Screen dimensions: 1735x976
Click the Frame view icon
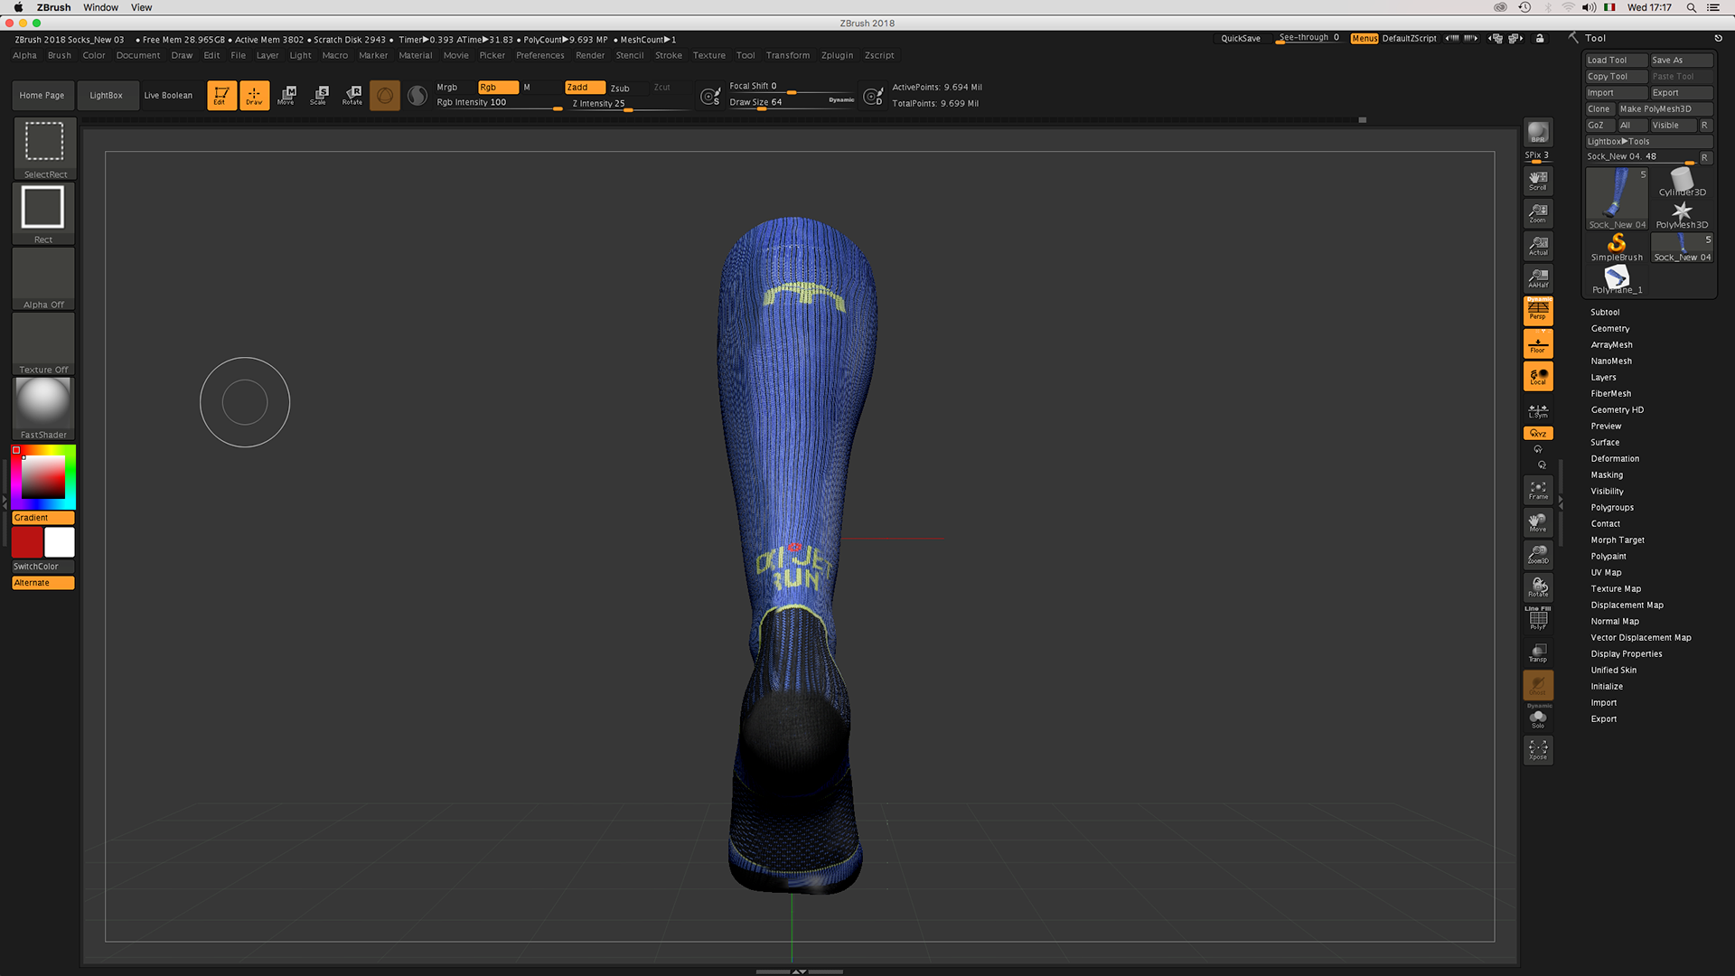click(x=1537, y=490)
